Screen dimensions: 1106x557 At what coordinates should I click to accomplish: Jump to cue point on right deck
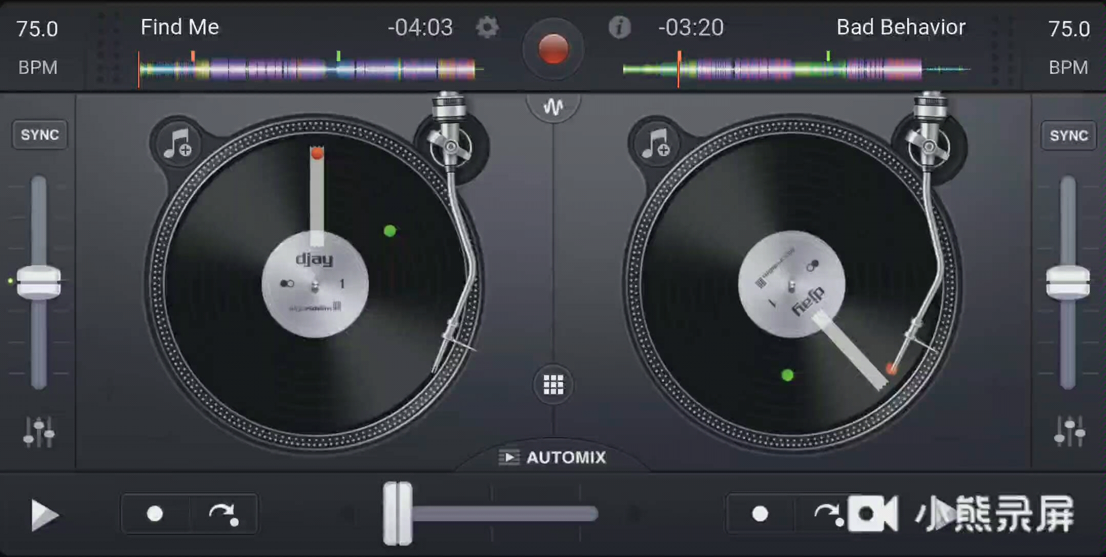click(x=828, y=513)
